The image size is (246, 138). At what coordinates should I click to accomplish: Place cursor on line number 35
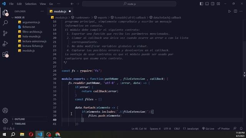(55, 99)
